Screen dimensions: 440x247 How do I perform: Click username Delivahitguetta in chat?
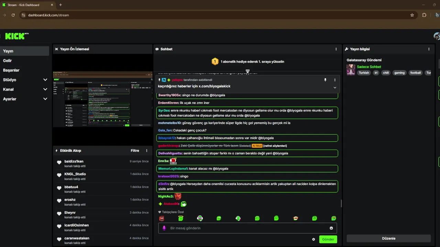click(x=170, y=153)
